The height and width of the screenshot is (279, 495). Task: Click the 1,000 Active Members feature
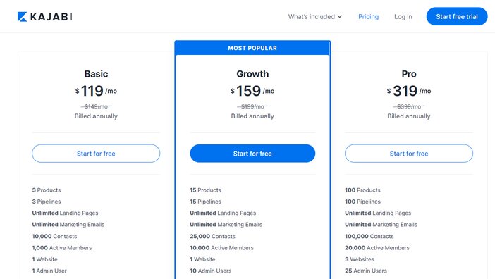[x=62, y=248]
